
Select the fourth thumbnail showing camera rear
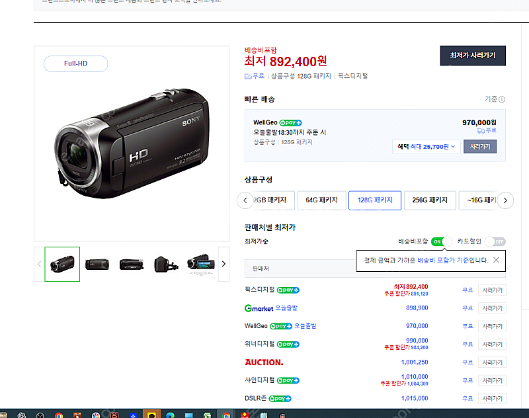(x=166, y=264)
